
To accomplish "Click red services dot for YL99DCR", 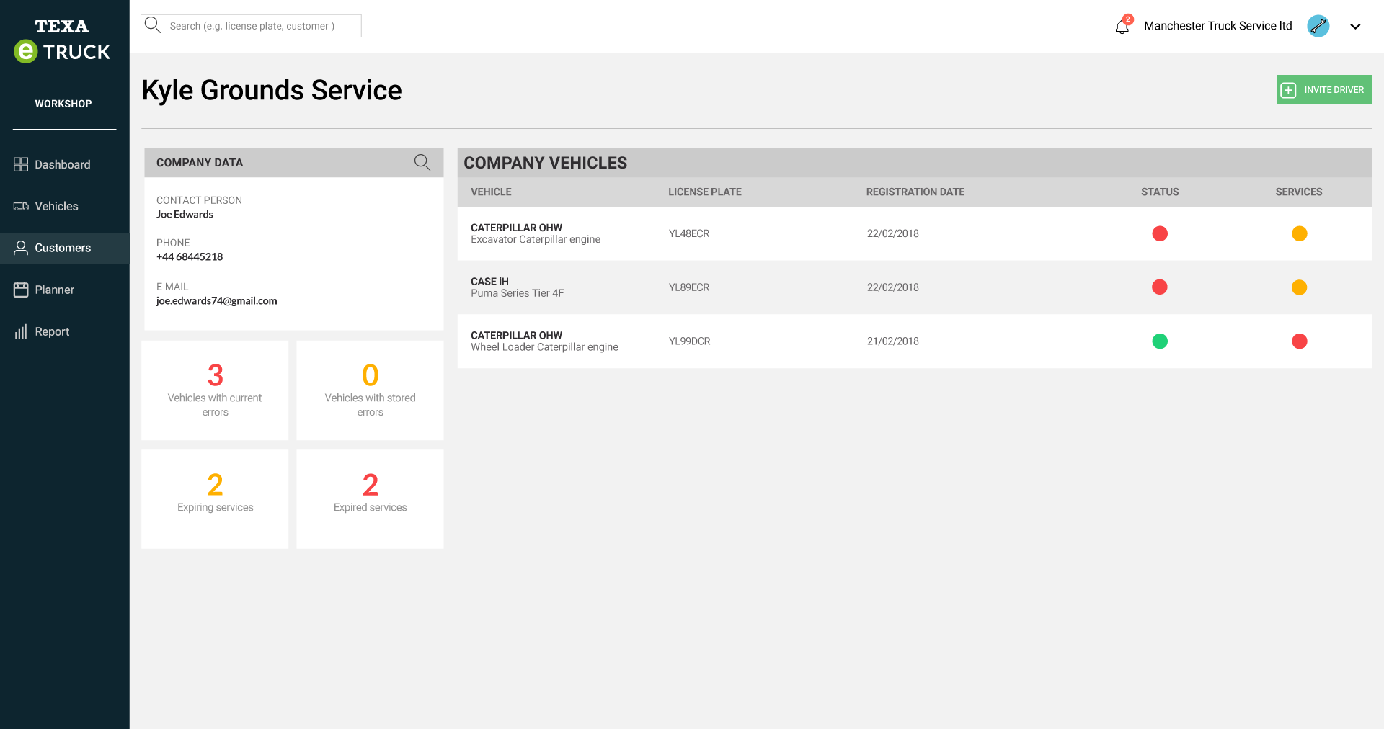I will coord(1300,341).
